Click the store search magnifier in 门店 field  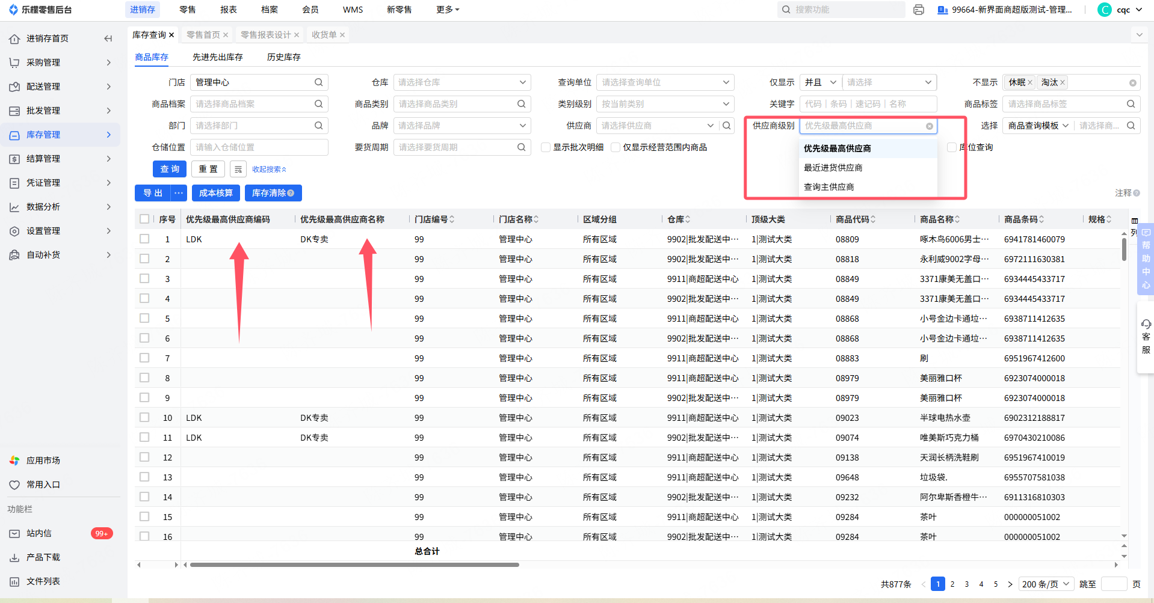coord(318,82)
